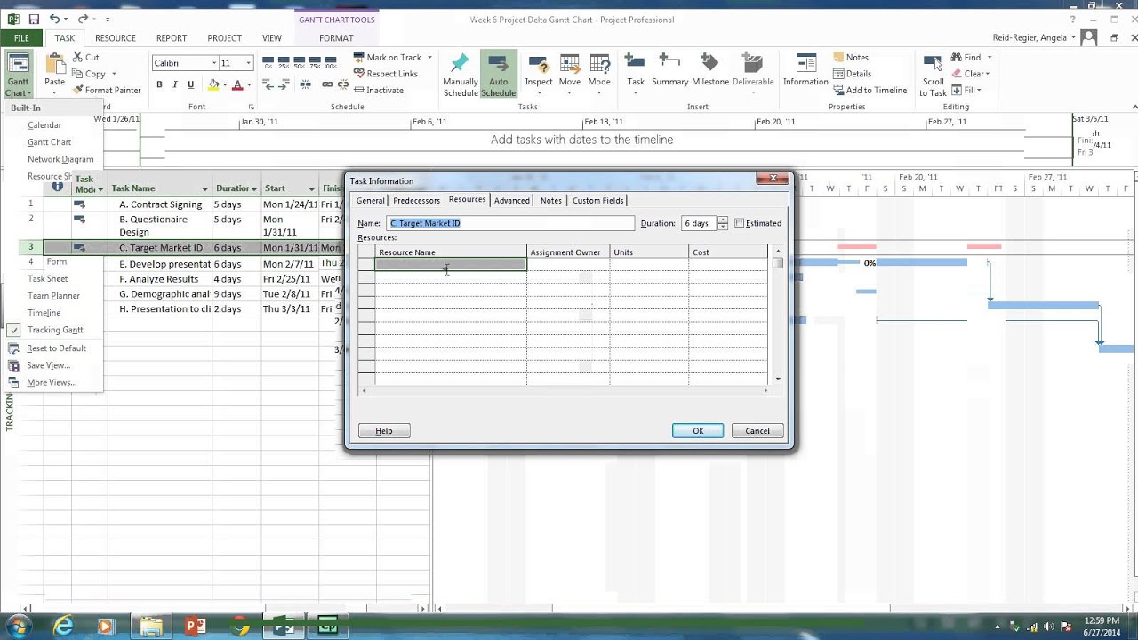Click the Cut scissors icon
This screenshot has height=640, width=1138.
pos(78,58)
